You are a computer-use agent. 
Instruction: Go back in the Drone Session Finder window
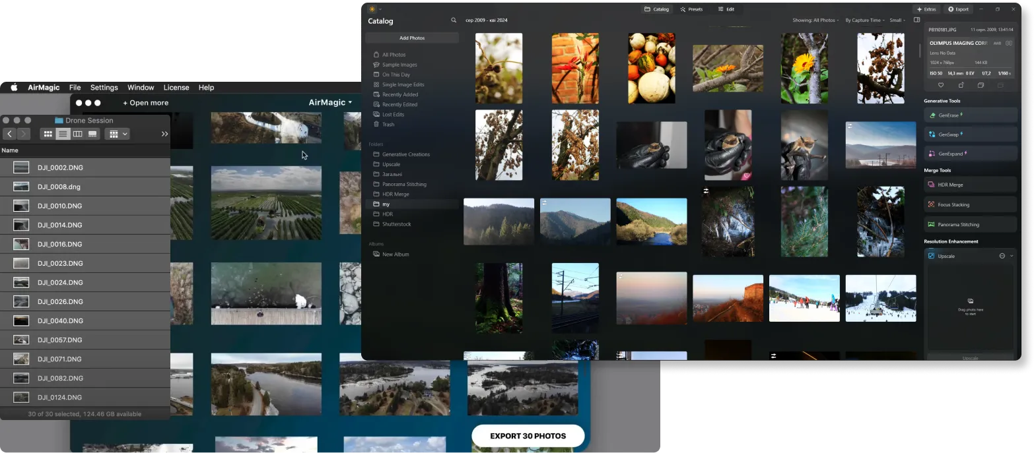(10, 134)
